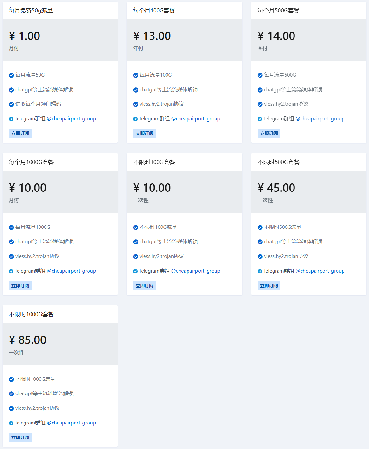Screen dimensions: 369x449
Task: Click checkmark icon beside 不限时100G流量
Action: pos(136,228)
